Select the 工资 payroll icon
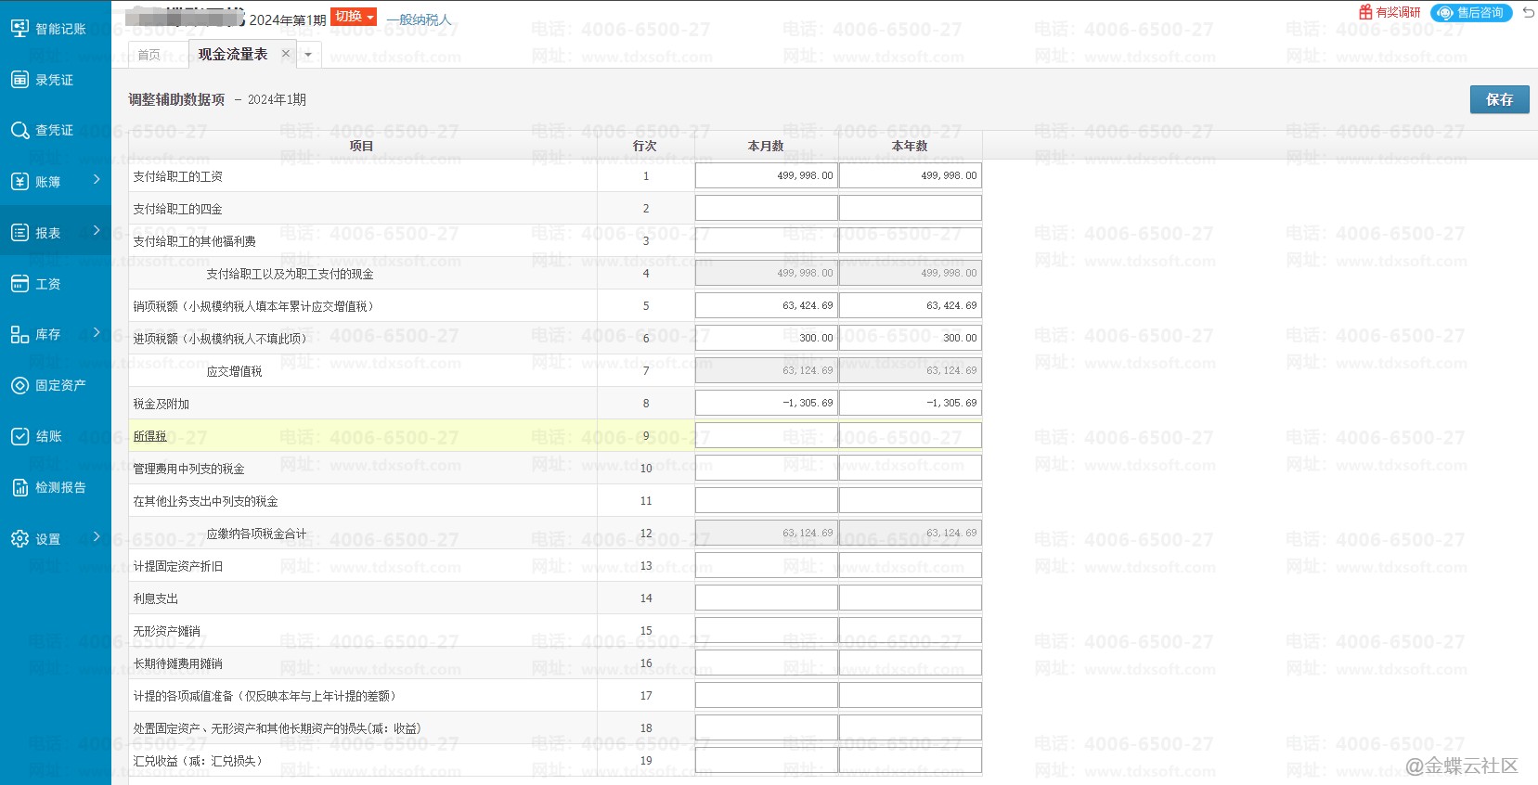1538x785 pixels. 19,284
